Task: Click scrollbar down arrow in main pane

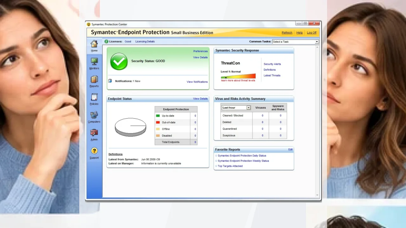Action: [317, 195]
